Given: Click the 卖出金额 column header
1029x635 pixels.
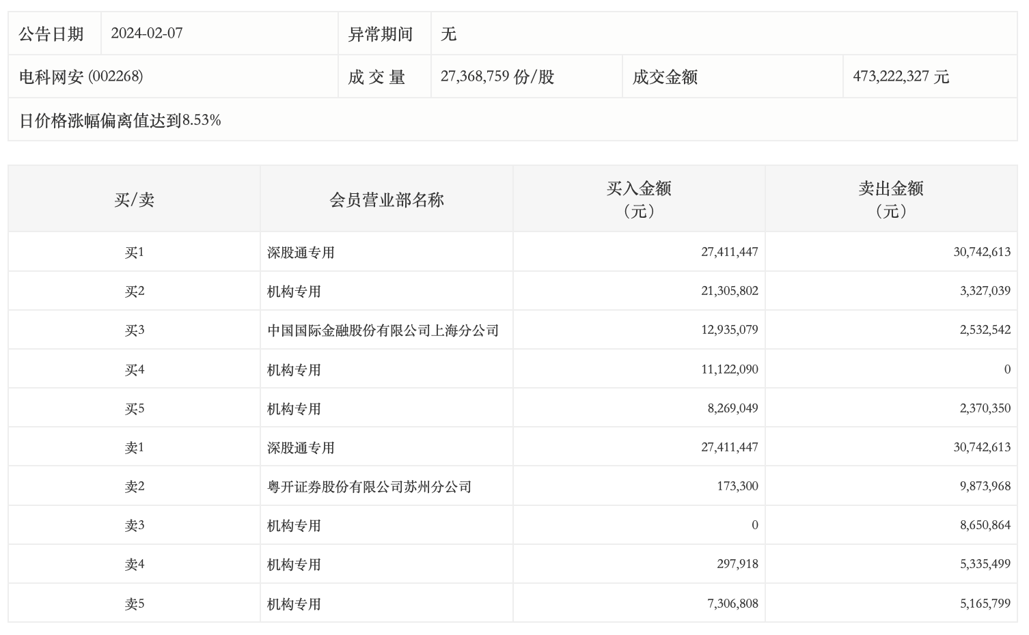Looking at the screenshot, I should point(890,199).
